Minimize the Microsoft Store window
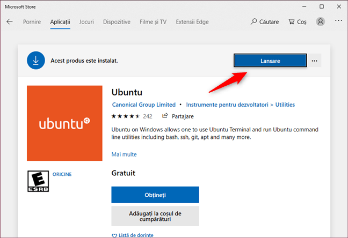Image resolution: width=348 pixels, height=238 pixels. click(305, 6)
